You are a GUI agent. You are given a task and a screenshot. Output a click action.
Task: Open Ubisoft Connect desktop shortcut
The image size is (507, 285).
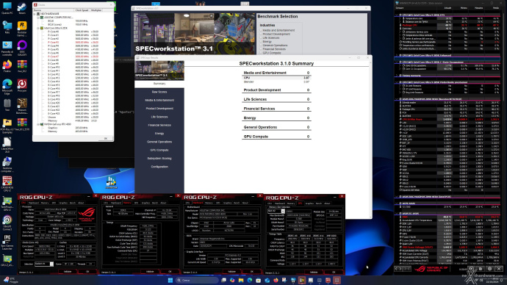pos(7,223)
